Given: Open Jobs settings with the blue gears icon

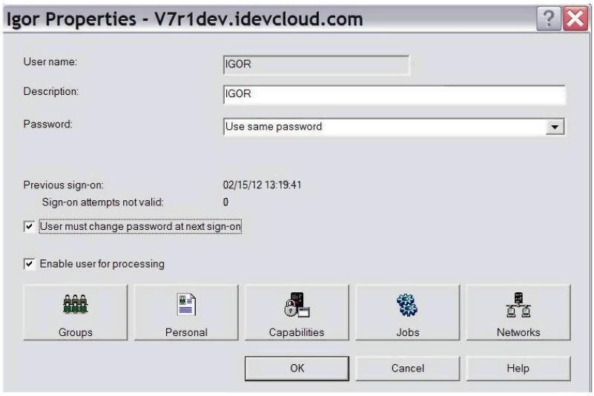Looking at the screenshot, I should pyautogui.click(x=408, y=313).
